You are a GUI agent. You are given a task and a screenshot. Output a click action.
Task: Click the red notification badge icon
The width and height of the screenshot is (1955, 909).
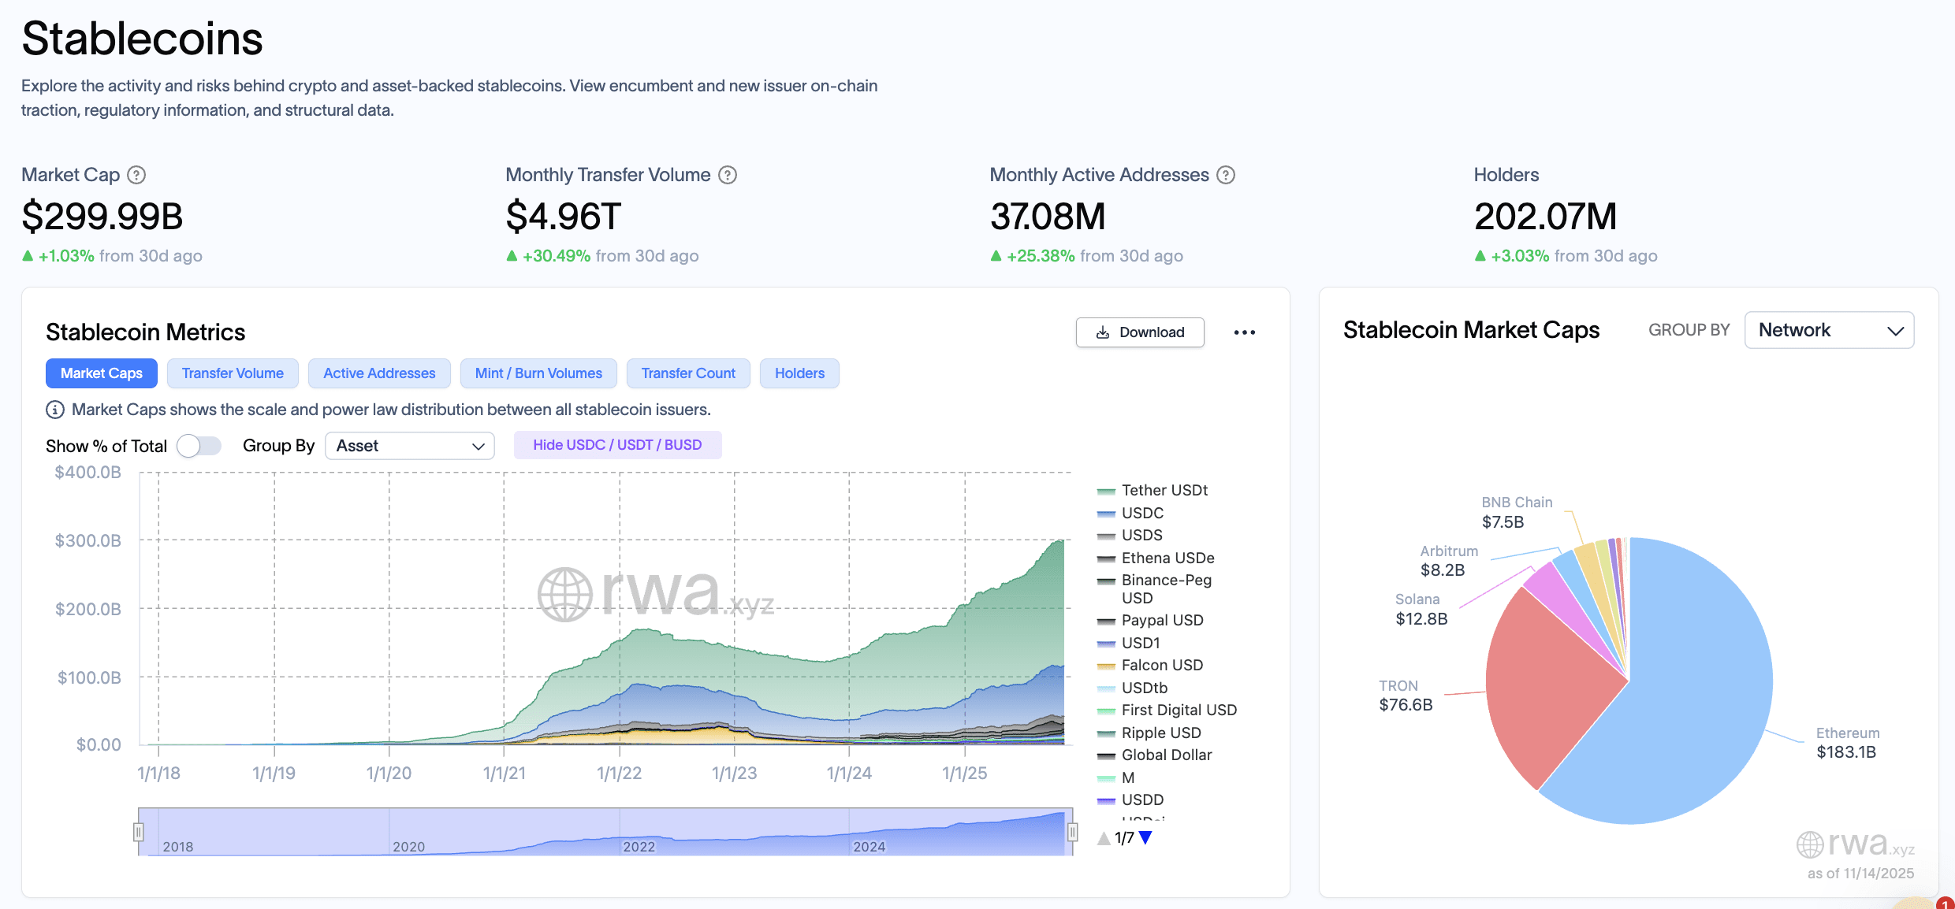[1945, 903]
